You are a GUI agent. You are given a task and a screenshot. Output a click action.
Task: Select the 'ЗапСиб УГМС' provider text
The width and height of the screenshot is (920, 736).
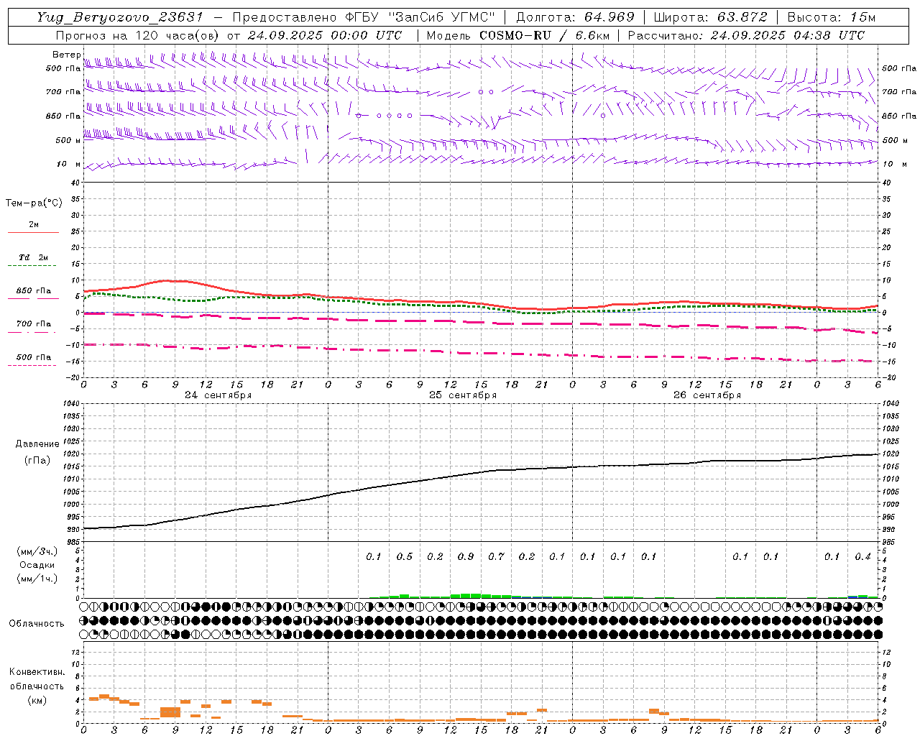click(x=441, y=17)
